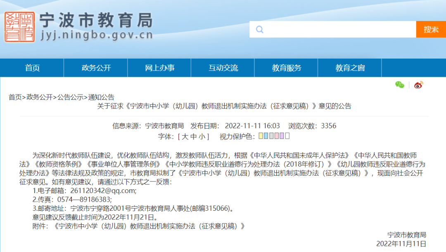Click the magnifier icon in search box
Image resolution: width=446 pixels, height=252 pixels.
[259, 29]
